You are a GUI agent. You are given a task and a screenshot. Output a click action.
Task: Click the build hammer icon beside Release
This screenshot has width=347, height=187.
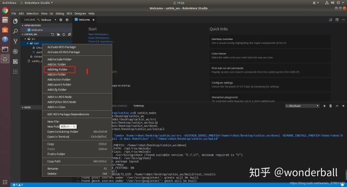coord(39,20)
